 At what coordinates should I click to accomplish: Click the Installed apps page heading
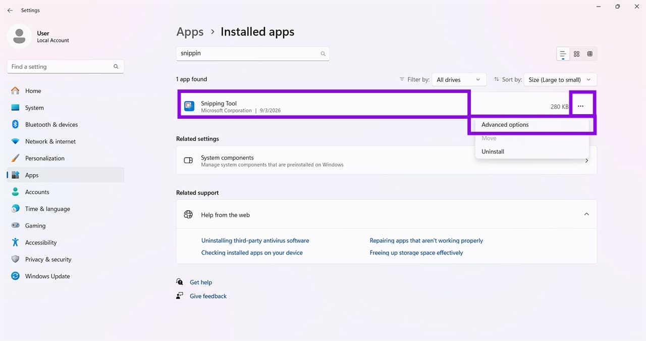(257, 32)
